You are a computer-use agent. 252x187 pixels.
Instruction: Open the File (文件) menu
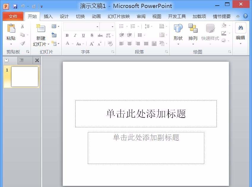[x=13, y=17]
